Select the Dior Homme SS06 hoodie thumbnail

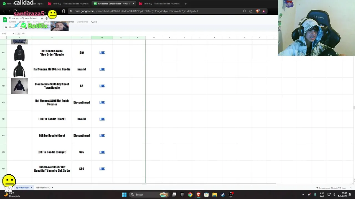19,86
